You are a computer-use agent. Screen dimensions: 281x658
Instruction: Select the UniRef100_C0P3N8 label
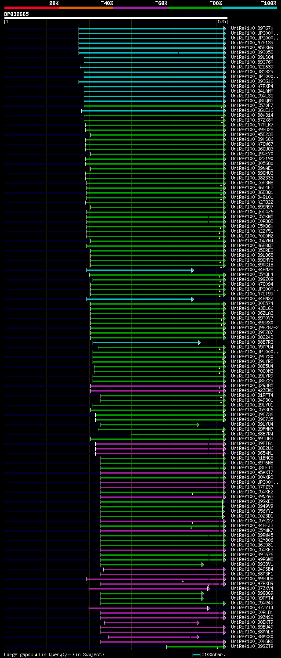coord(252,183)
